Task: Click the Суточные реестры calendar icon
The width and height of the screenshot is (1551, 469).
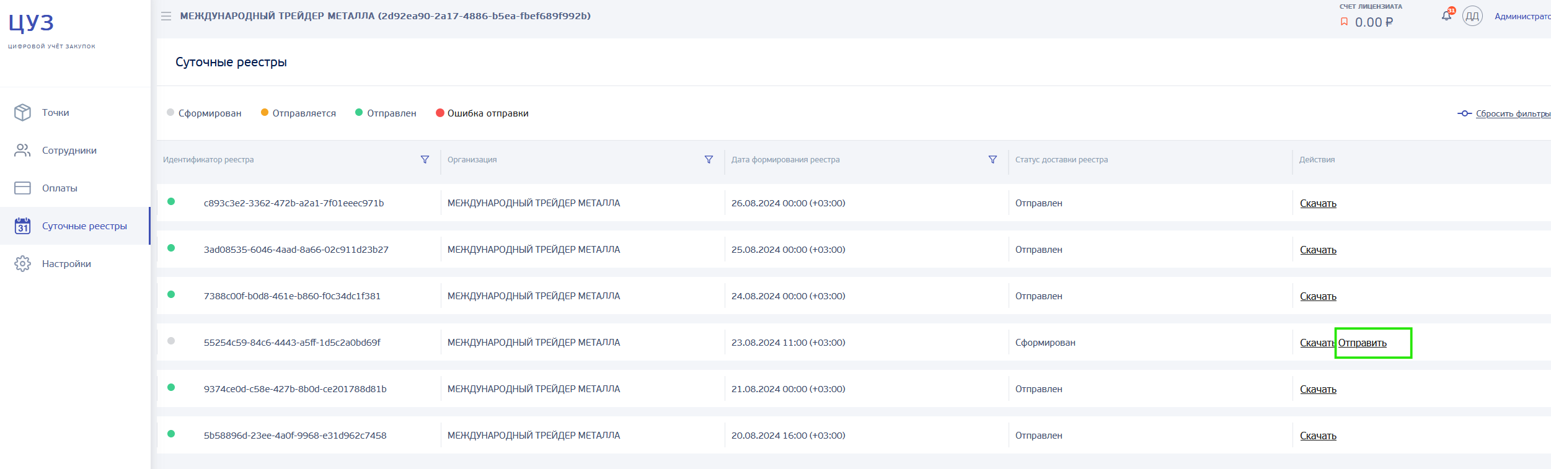Action: 22,226
